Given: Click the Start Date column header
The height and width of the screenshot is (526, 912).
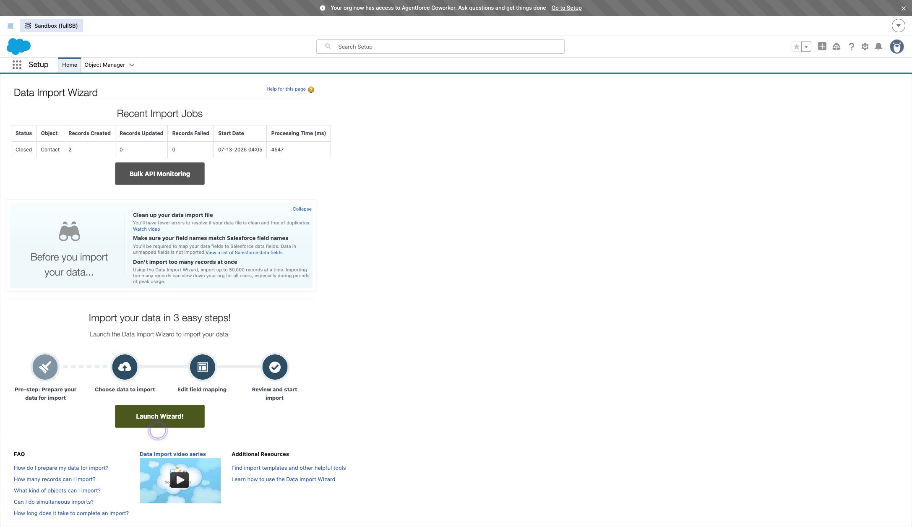Looking at the screenshot, I should pyautogui.click(x=240, y=133).
